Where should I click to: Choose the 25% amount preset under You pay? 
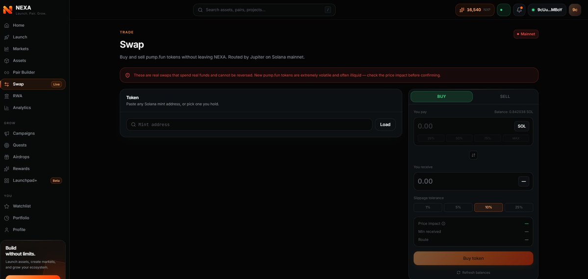[431, 138]
